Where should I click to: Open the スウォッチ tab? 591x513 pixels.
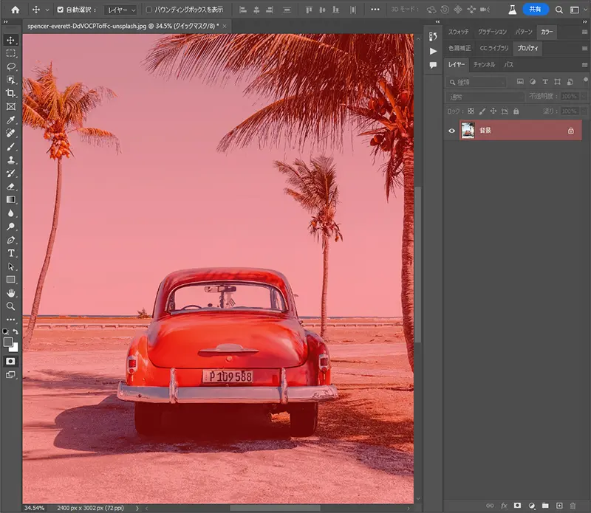[x=457, y=32]
